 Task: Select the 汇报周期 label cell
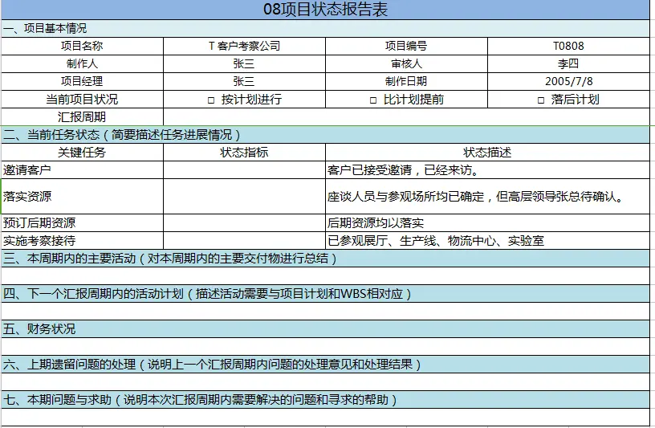pyautogui.click(x=82, y=116)
